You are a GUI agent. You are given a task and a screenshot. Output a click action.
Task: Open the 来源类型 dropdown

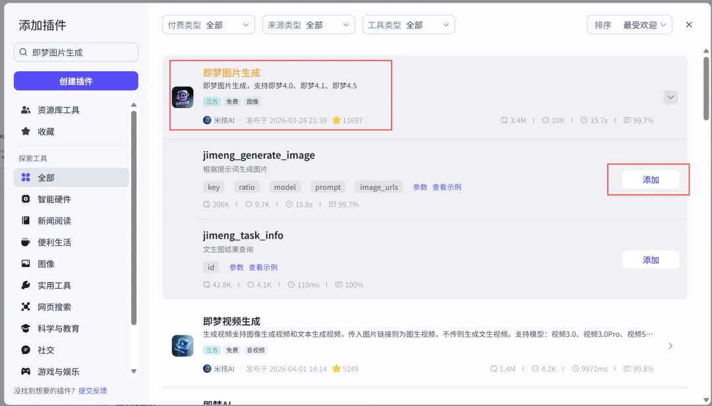309,25
